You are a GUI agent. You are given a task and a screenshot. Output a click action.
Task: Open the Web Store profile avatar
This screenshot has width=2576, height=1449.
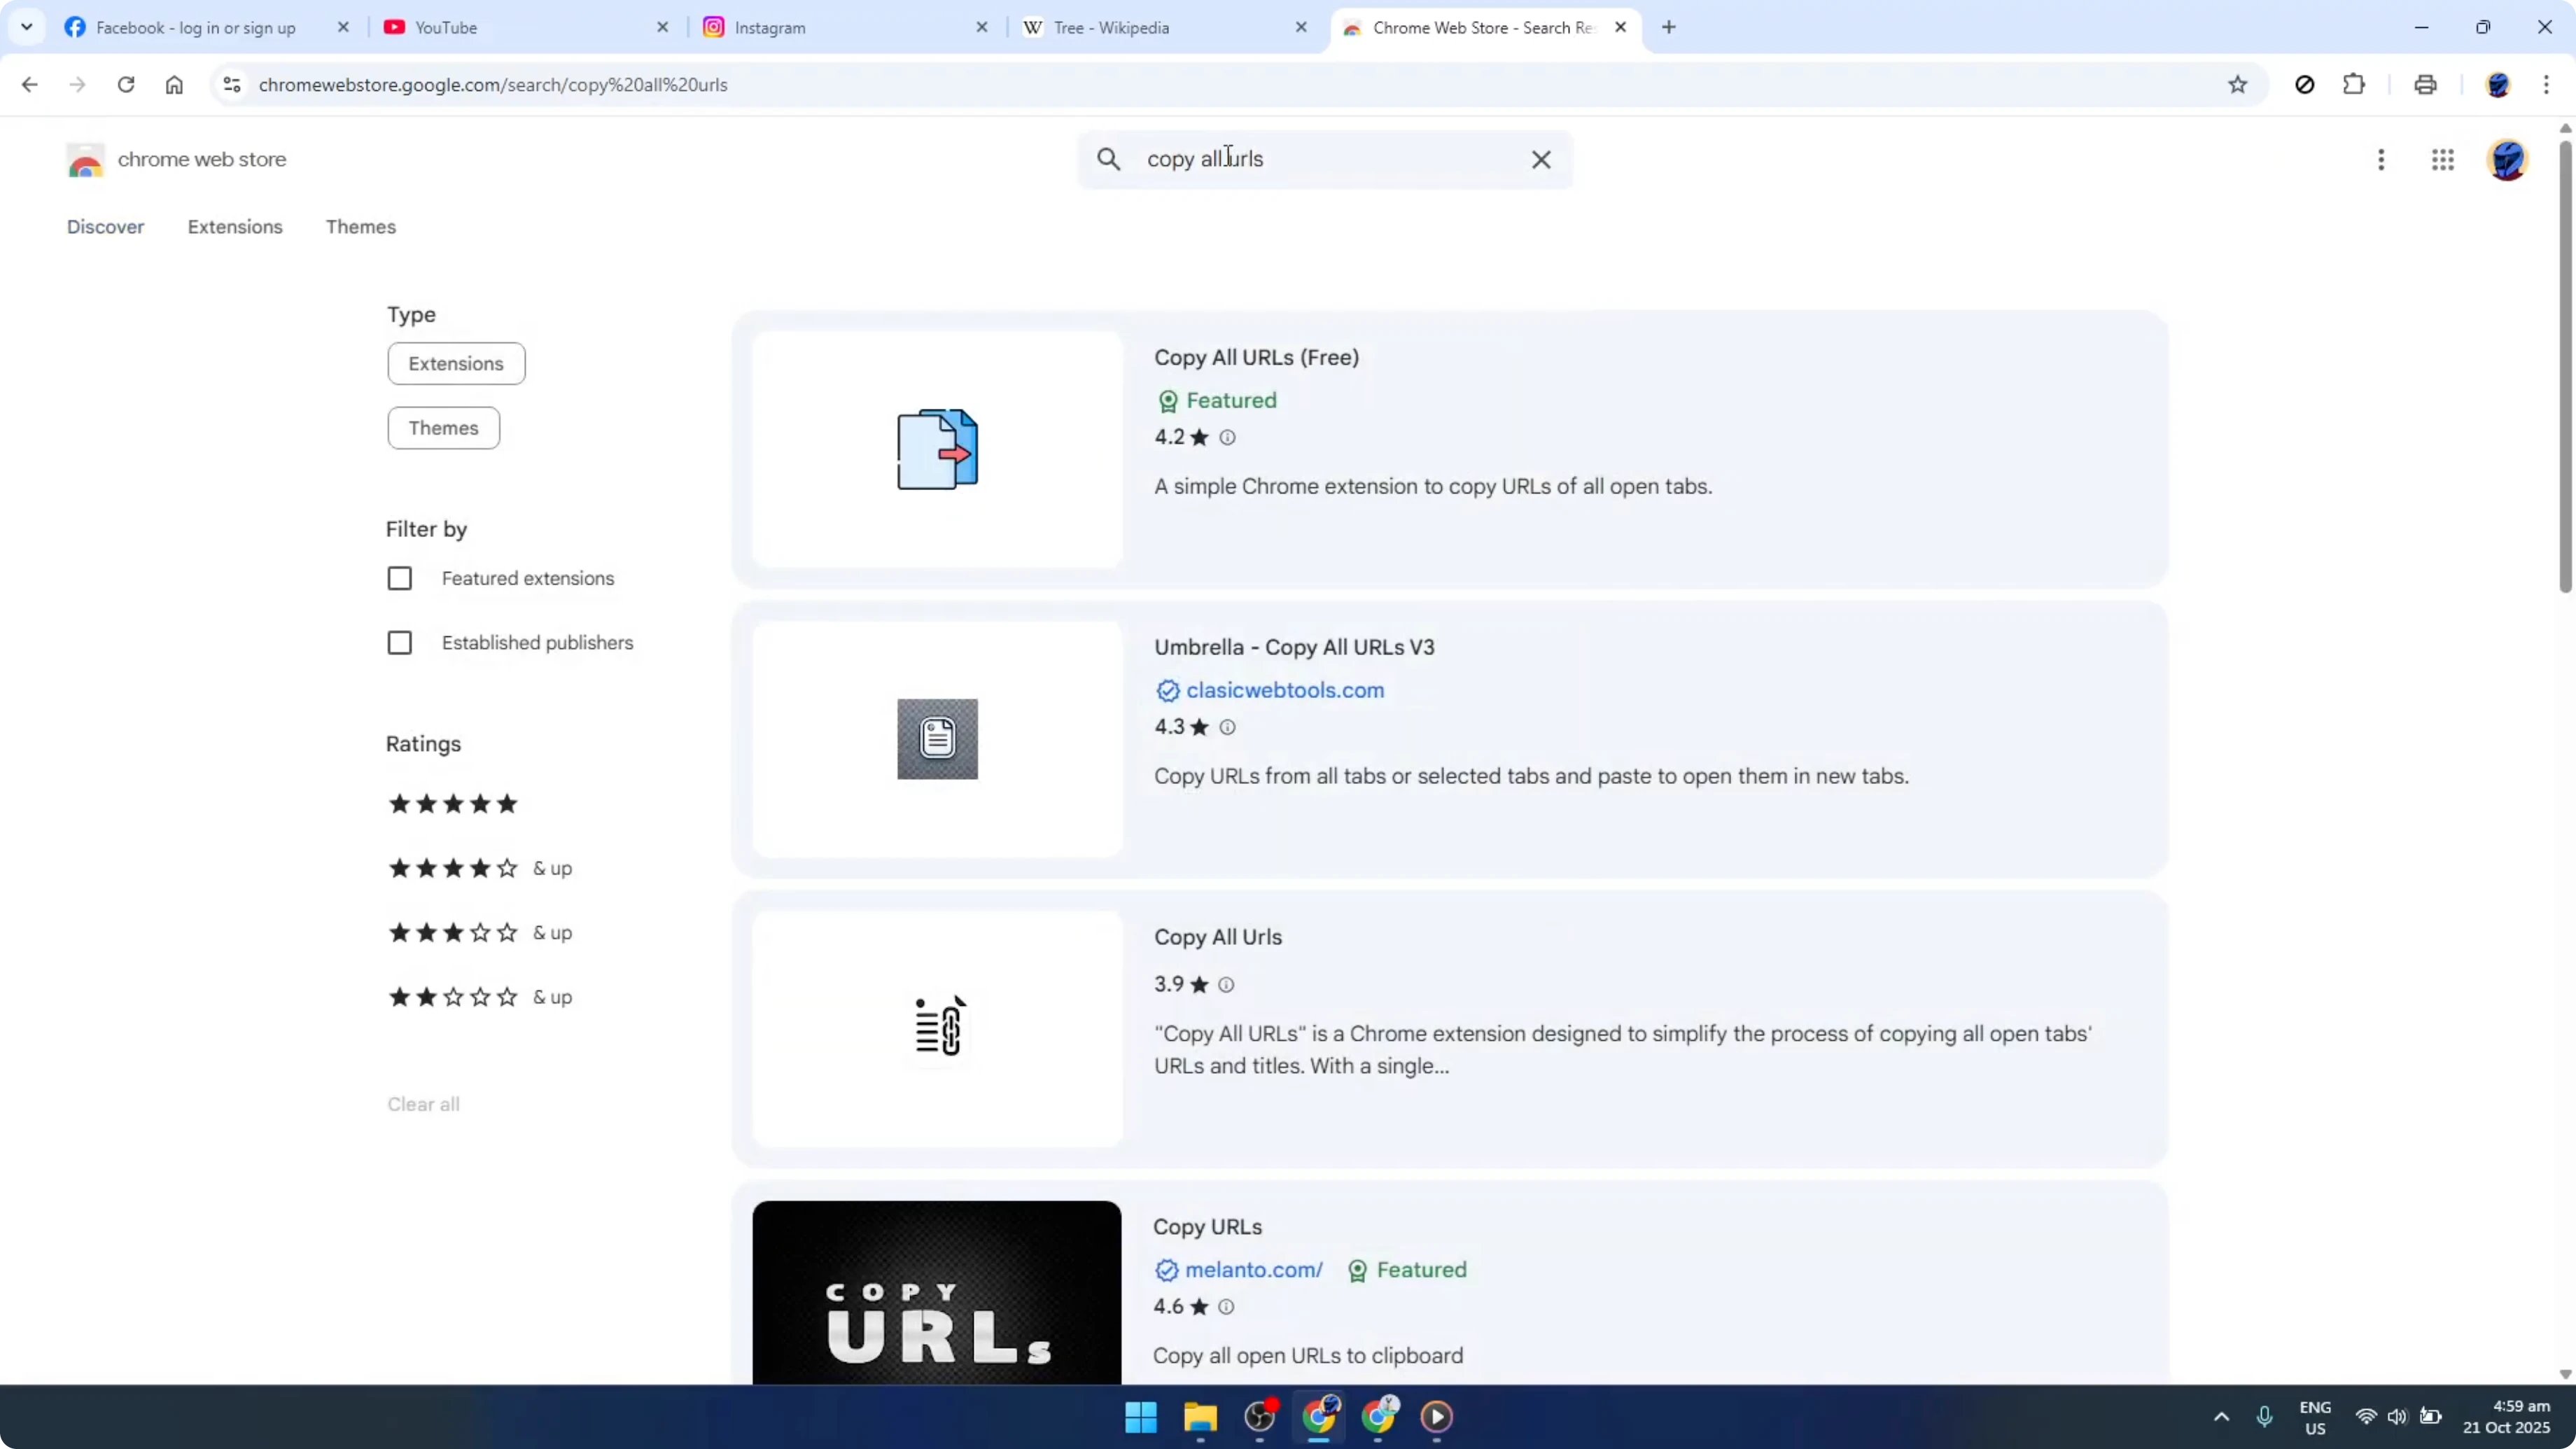coord(2507,160)
